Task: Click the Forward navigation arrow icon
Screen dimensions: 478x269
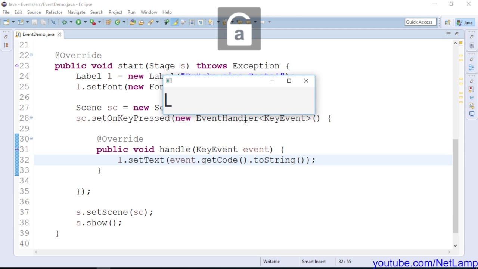Action: tap(263, 22)
